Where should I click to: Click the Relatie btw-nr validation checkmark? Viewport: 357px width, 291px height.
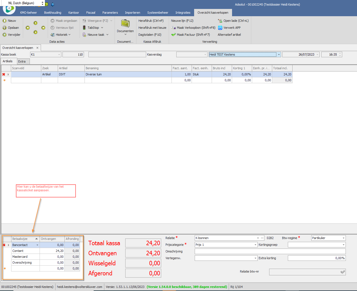pyautogui.click(x=343, y=272)
